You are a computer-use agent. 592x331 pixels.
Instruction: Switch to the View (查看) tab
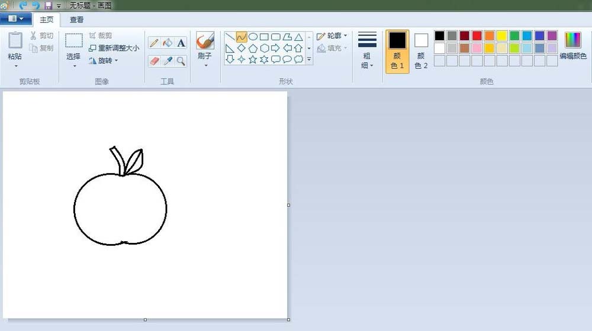pos(76,20)
